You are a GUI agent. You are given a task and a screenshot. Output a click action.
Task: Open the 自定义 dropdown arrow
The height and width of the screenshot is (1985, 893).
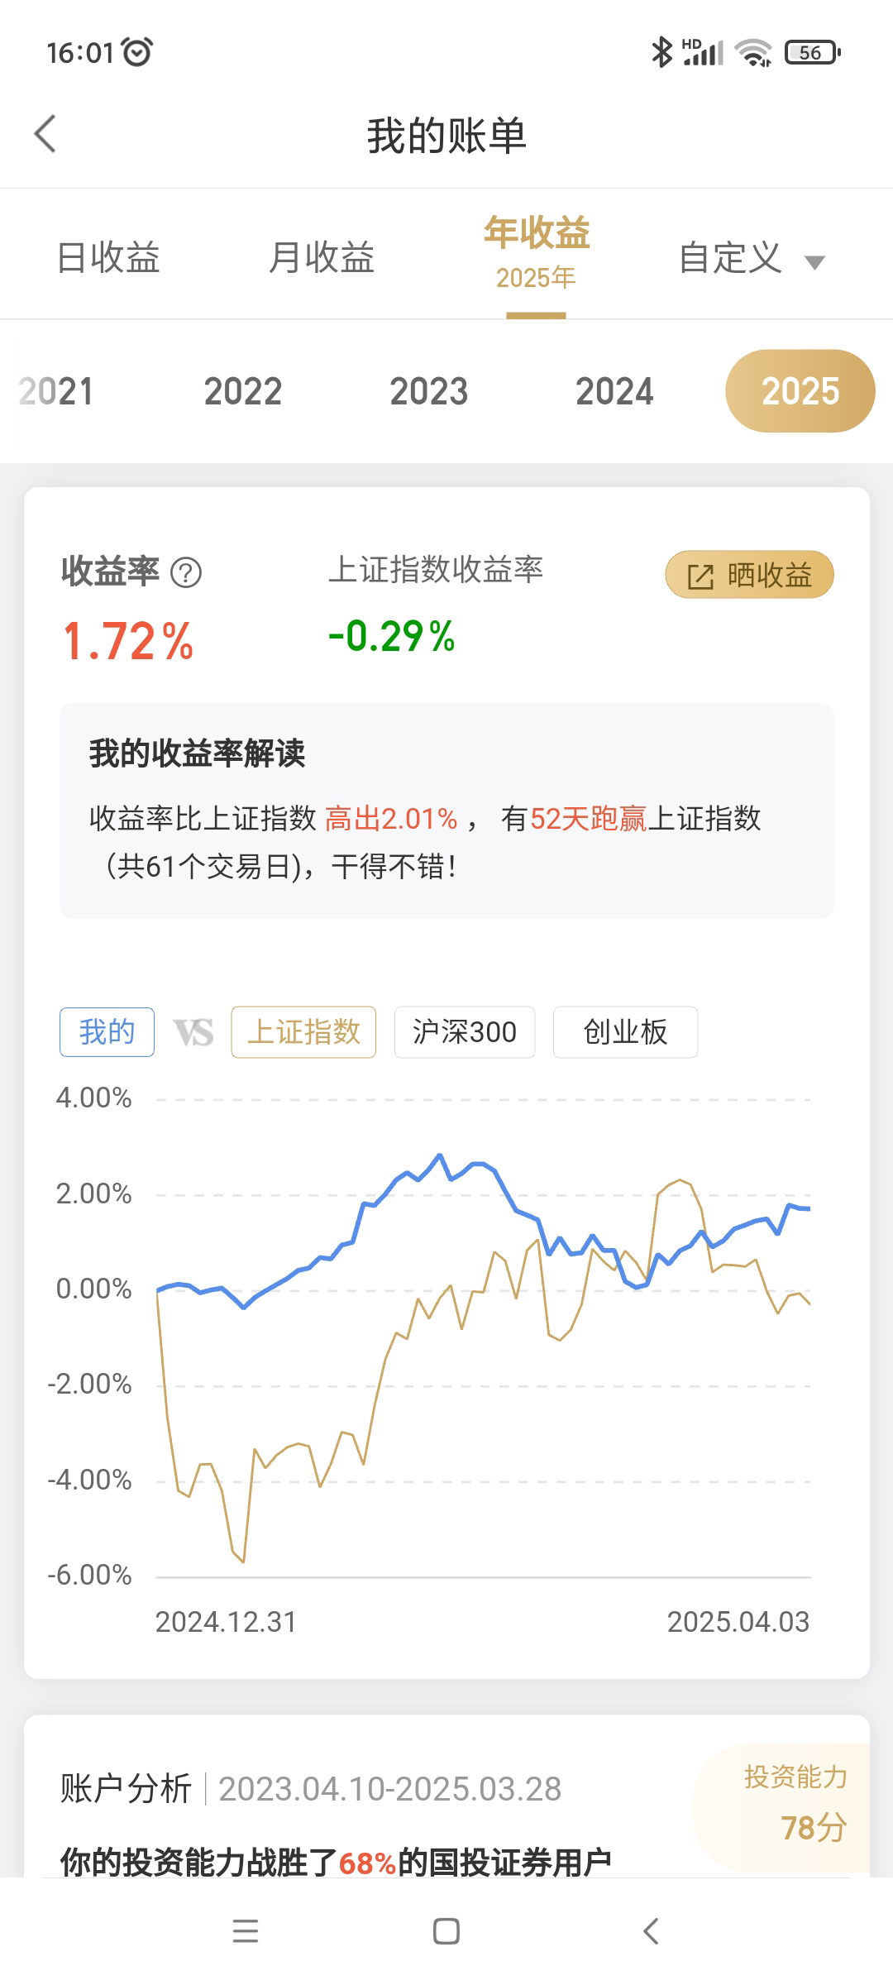coord(815,263)
